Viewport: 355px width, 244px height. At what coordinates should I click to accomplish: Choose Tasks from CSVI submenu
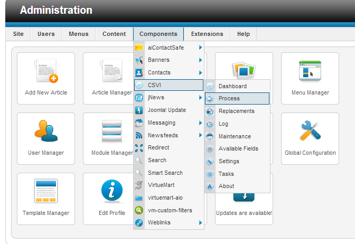(x=237, y=174)
